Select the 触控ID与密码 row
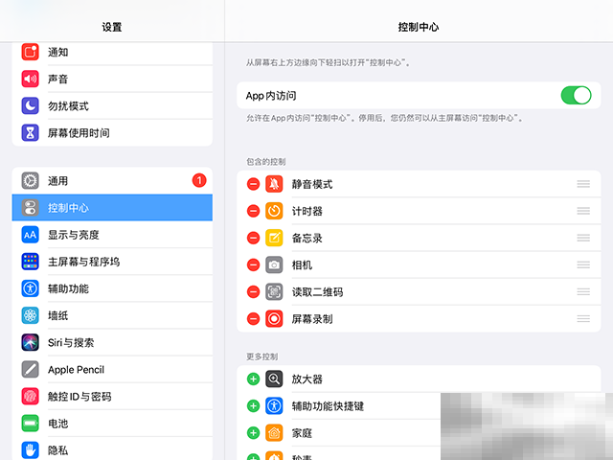 click(x=112, y=397)
